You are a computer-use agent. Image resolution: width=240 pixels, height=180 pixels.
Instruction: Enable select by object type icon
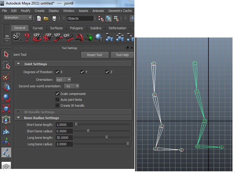[109, 18]
